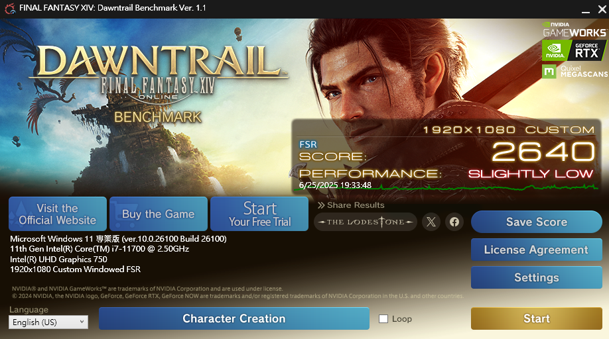Click the NVIDIA GameWorks logo

click(575, 29)
